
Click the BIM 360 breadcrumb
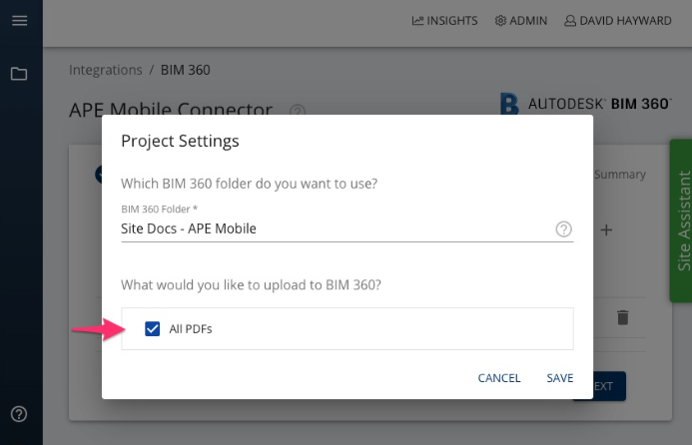186,70
